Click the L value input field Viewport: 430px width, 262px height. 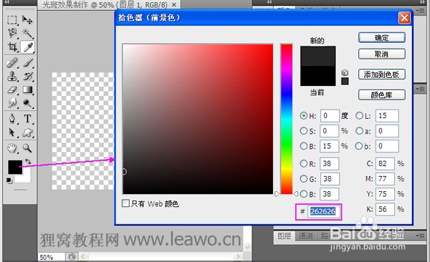coord(387,116)
